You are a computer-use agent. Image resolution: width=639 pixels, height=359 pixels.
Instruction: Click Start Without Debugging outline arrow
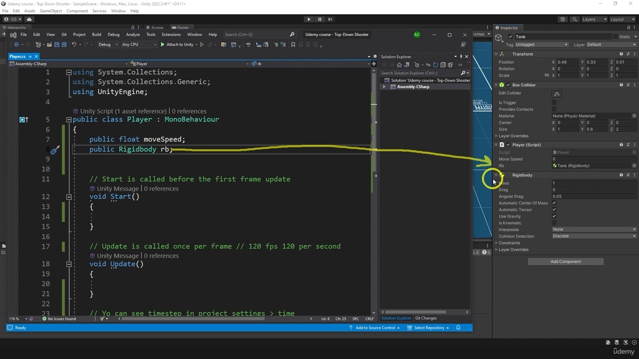pyautogui.click(x=202, y=44)
